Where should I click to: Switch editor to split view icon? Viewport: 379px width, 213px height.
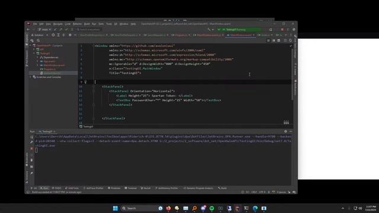pos(274,41)
